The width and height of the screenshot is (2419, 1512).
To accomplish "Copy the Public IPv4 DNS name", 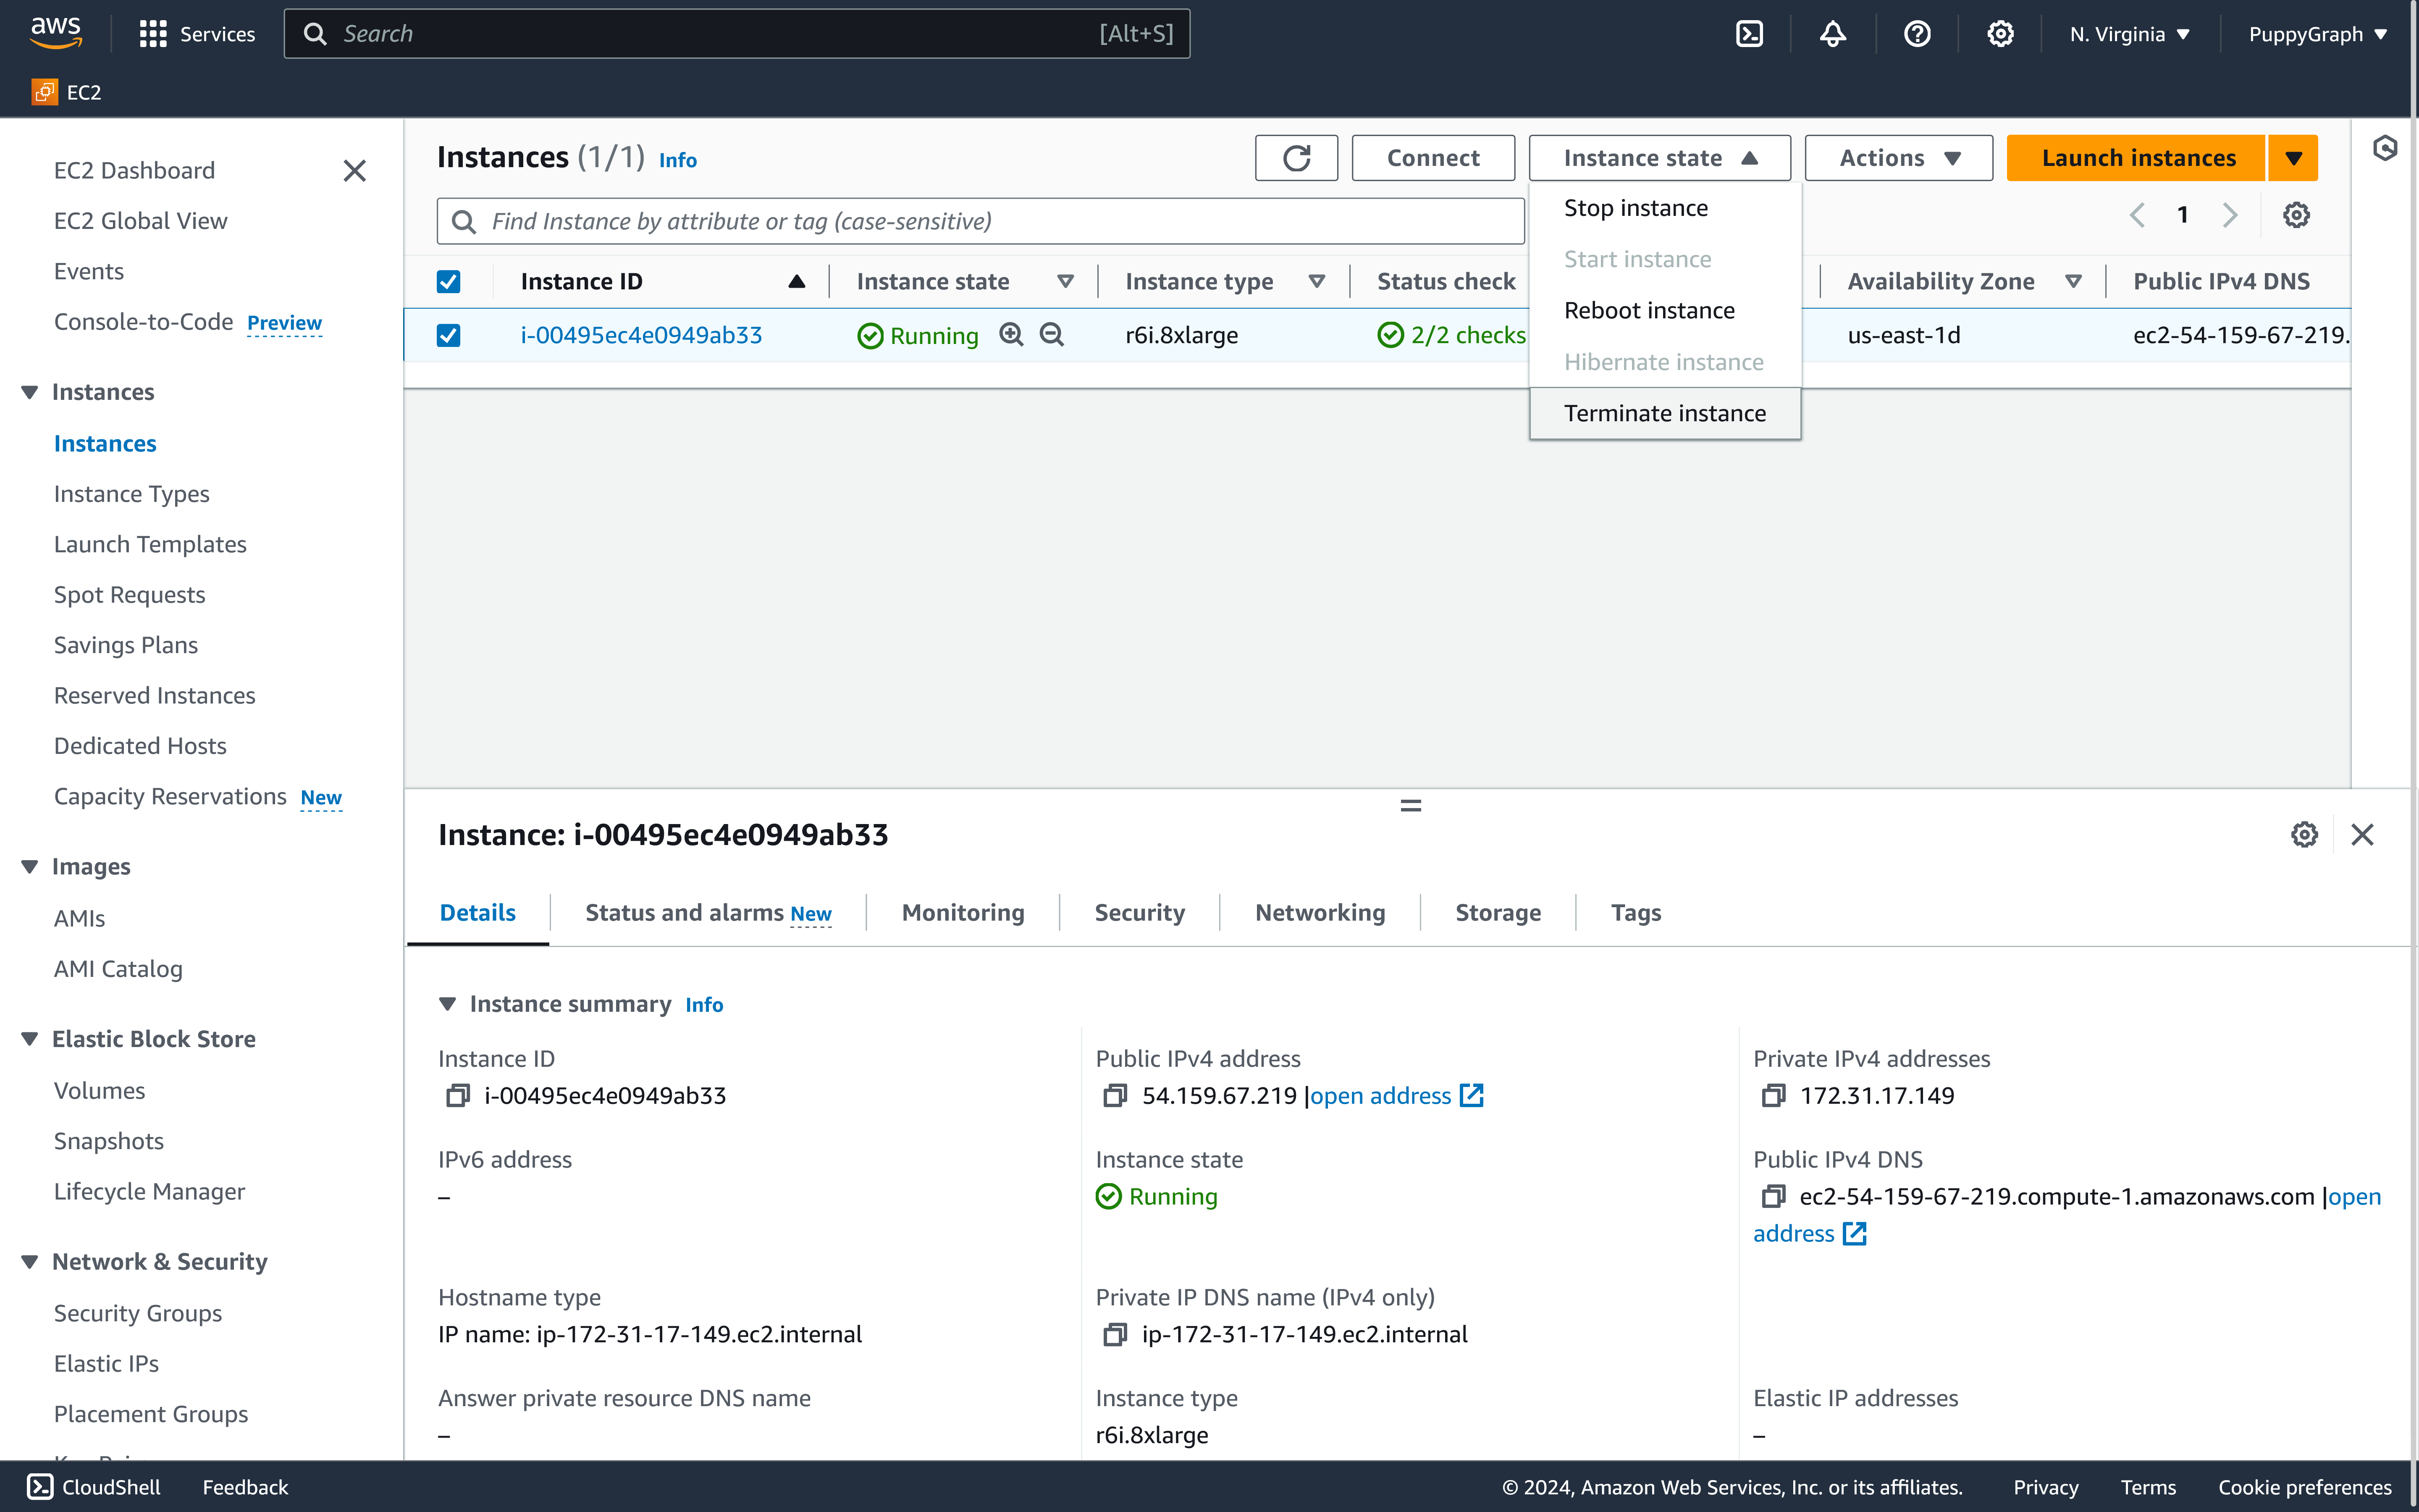I will click(x=1772, y=1196).
